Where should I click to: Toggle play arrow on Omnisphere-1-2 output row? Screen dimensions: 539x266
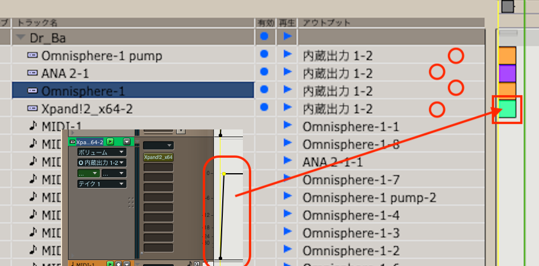tap(287, 249)
